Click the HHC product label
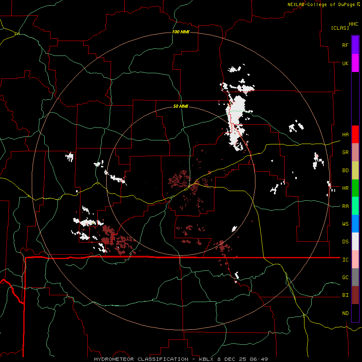The image size is (362, 362). click(x=354, y=24)
